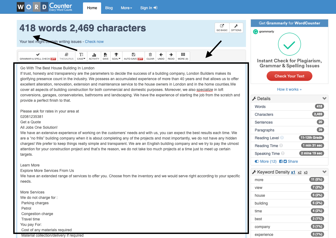Click Reading Level help icon
Viewport: 336px width, 238px height.
coord(282,138)
